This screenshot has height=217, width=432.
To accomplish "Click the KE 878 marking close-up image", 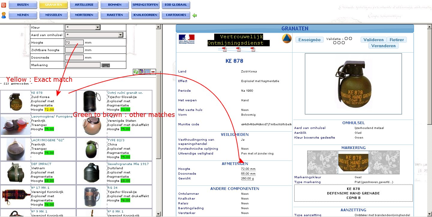I will tap(353, 162).
